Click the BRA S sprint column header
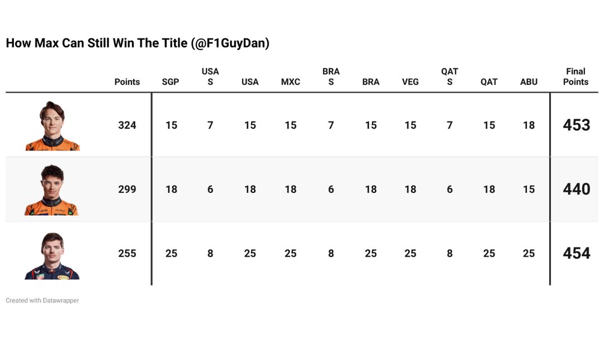This screenshot has height=340, width=604. [331, 77]
